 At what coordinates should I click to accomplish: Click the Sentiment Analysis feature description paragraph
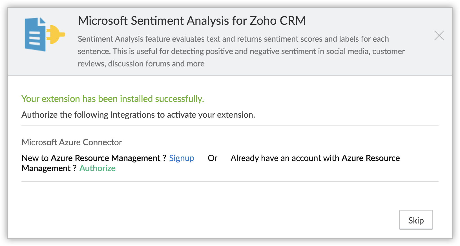coord(241,51)
